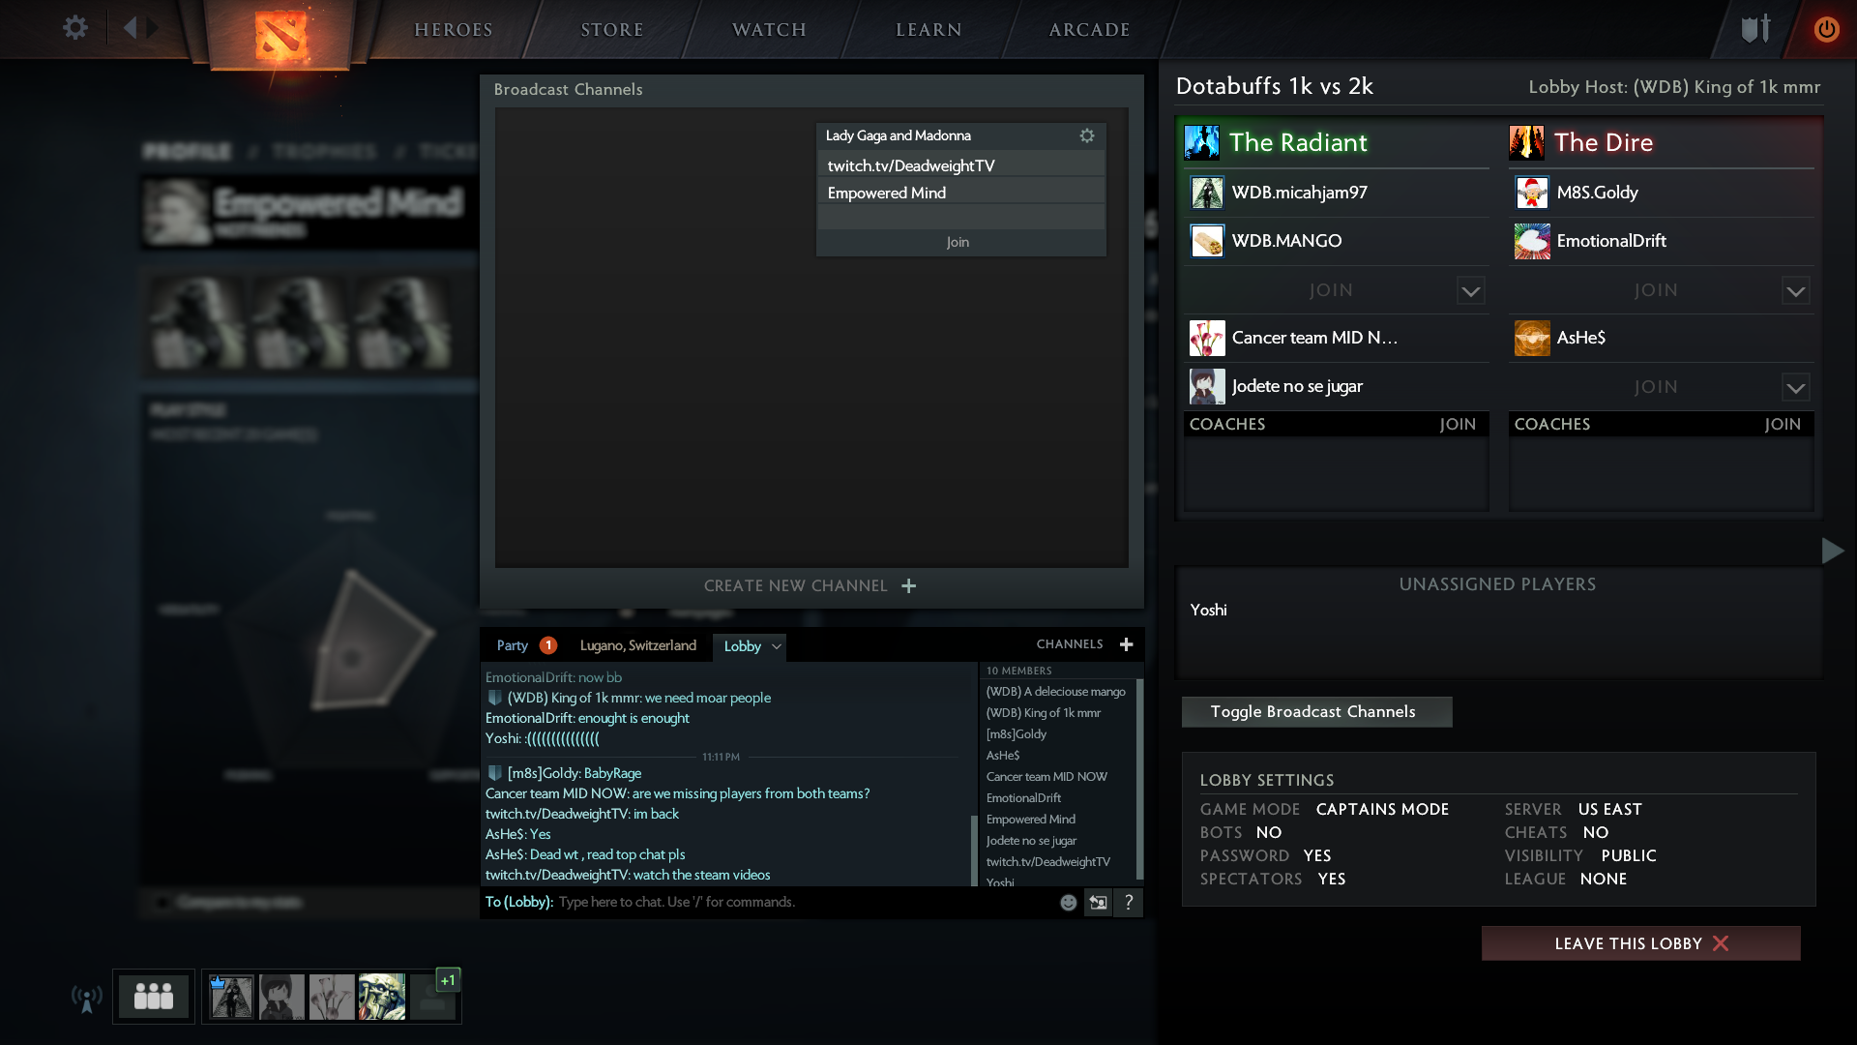Viewport: 1857px width, 1045px height.
Task: Click (WDB) King of 1k mmr member
Action: click(x=1044, y=713)
